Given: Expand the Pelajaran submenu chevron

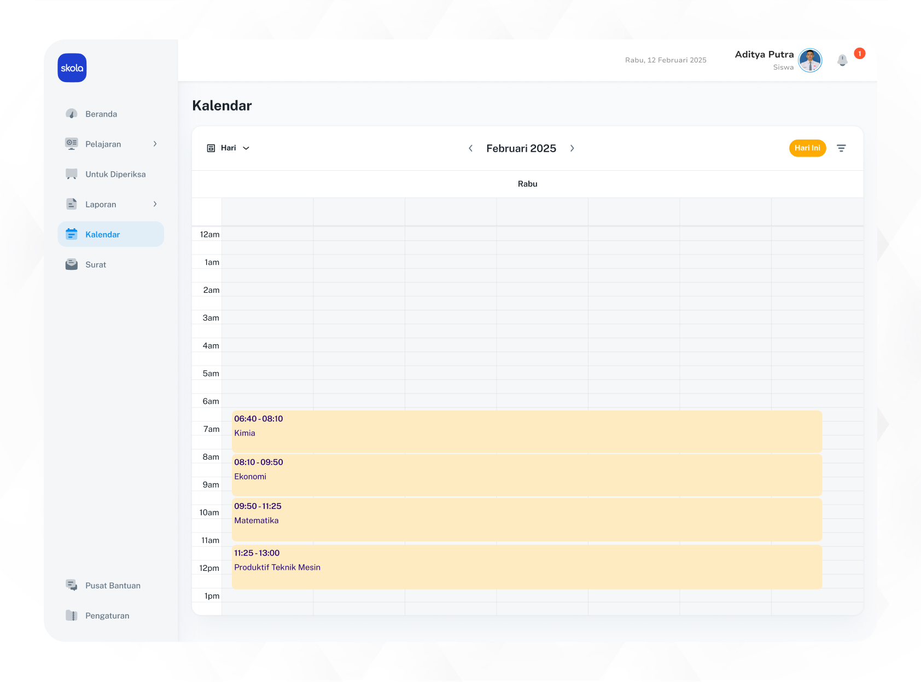Looking at the screenshot, I should click(x=155, y=144).
